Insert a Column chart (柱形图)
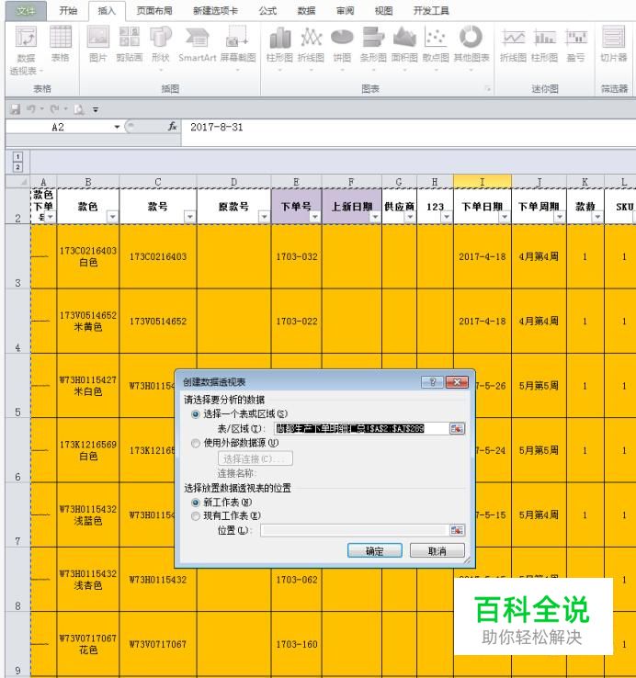 coord(279,47)
